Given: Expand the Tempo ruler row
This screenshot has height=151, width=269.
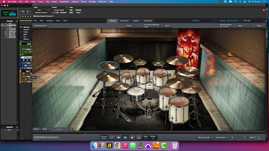Looking at the screenshot, I should pos(21,32).
